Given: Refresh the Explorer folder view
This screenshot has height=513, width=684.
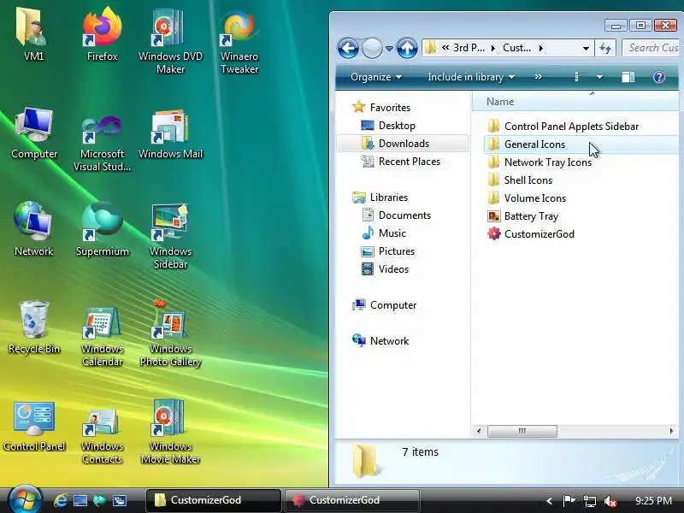Looking at the screenshot, I should [x=605, y=48].
